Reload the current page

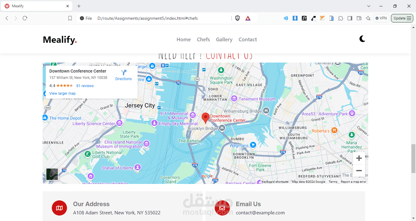coord(25,18)
